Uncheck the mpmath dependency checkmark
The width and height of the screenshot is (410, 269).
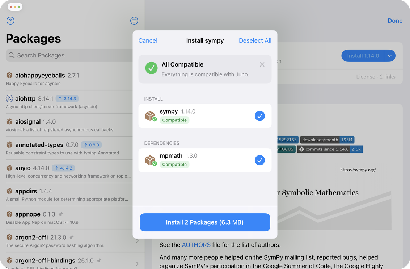click(x=260, y=160)
